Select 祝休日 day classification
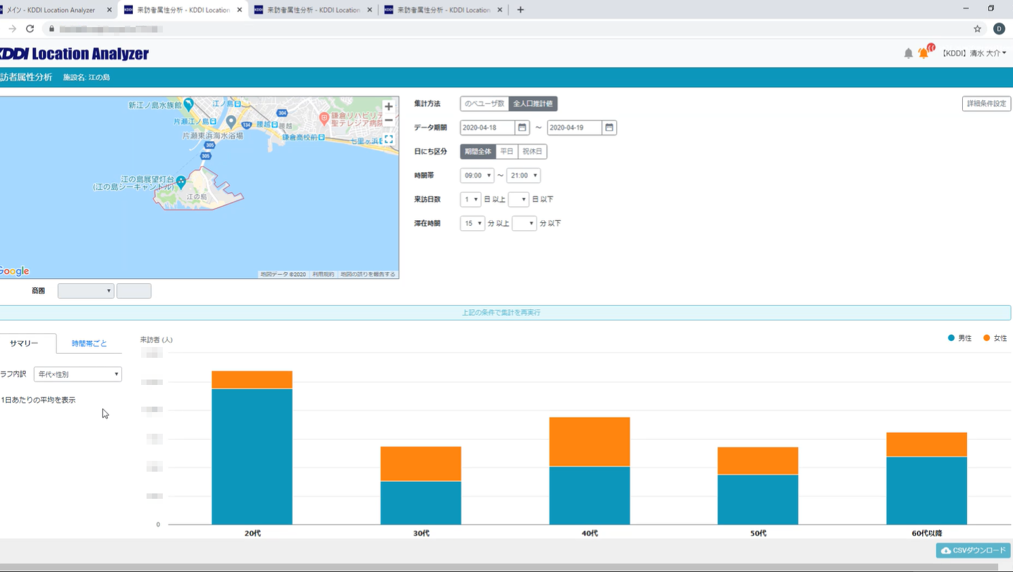The width and height of the screenshot is (1013, 572). pyautogui.click(x=532, y=151)
